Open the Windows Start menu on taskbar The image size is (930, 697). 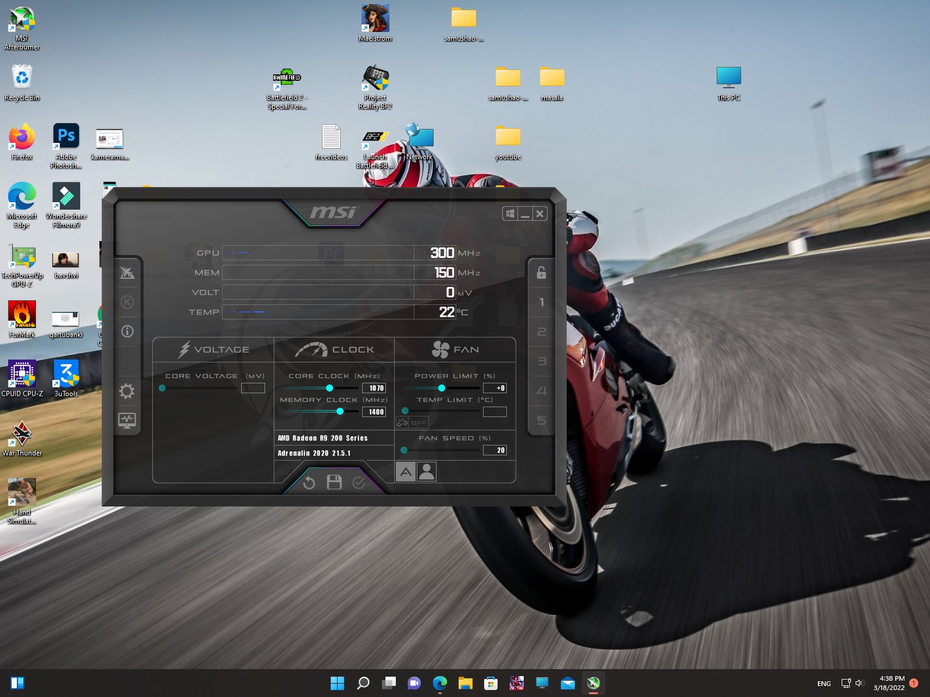click(337, 683)
